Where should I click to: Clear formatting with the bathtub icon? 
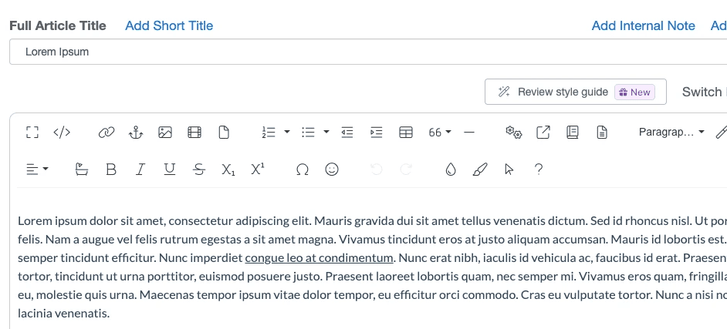[82, 170]
